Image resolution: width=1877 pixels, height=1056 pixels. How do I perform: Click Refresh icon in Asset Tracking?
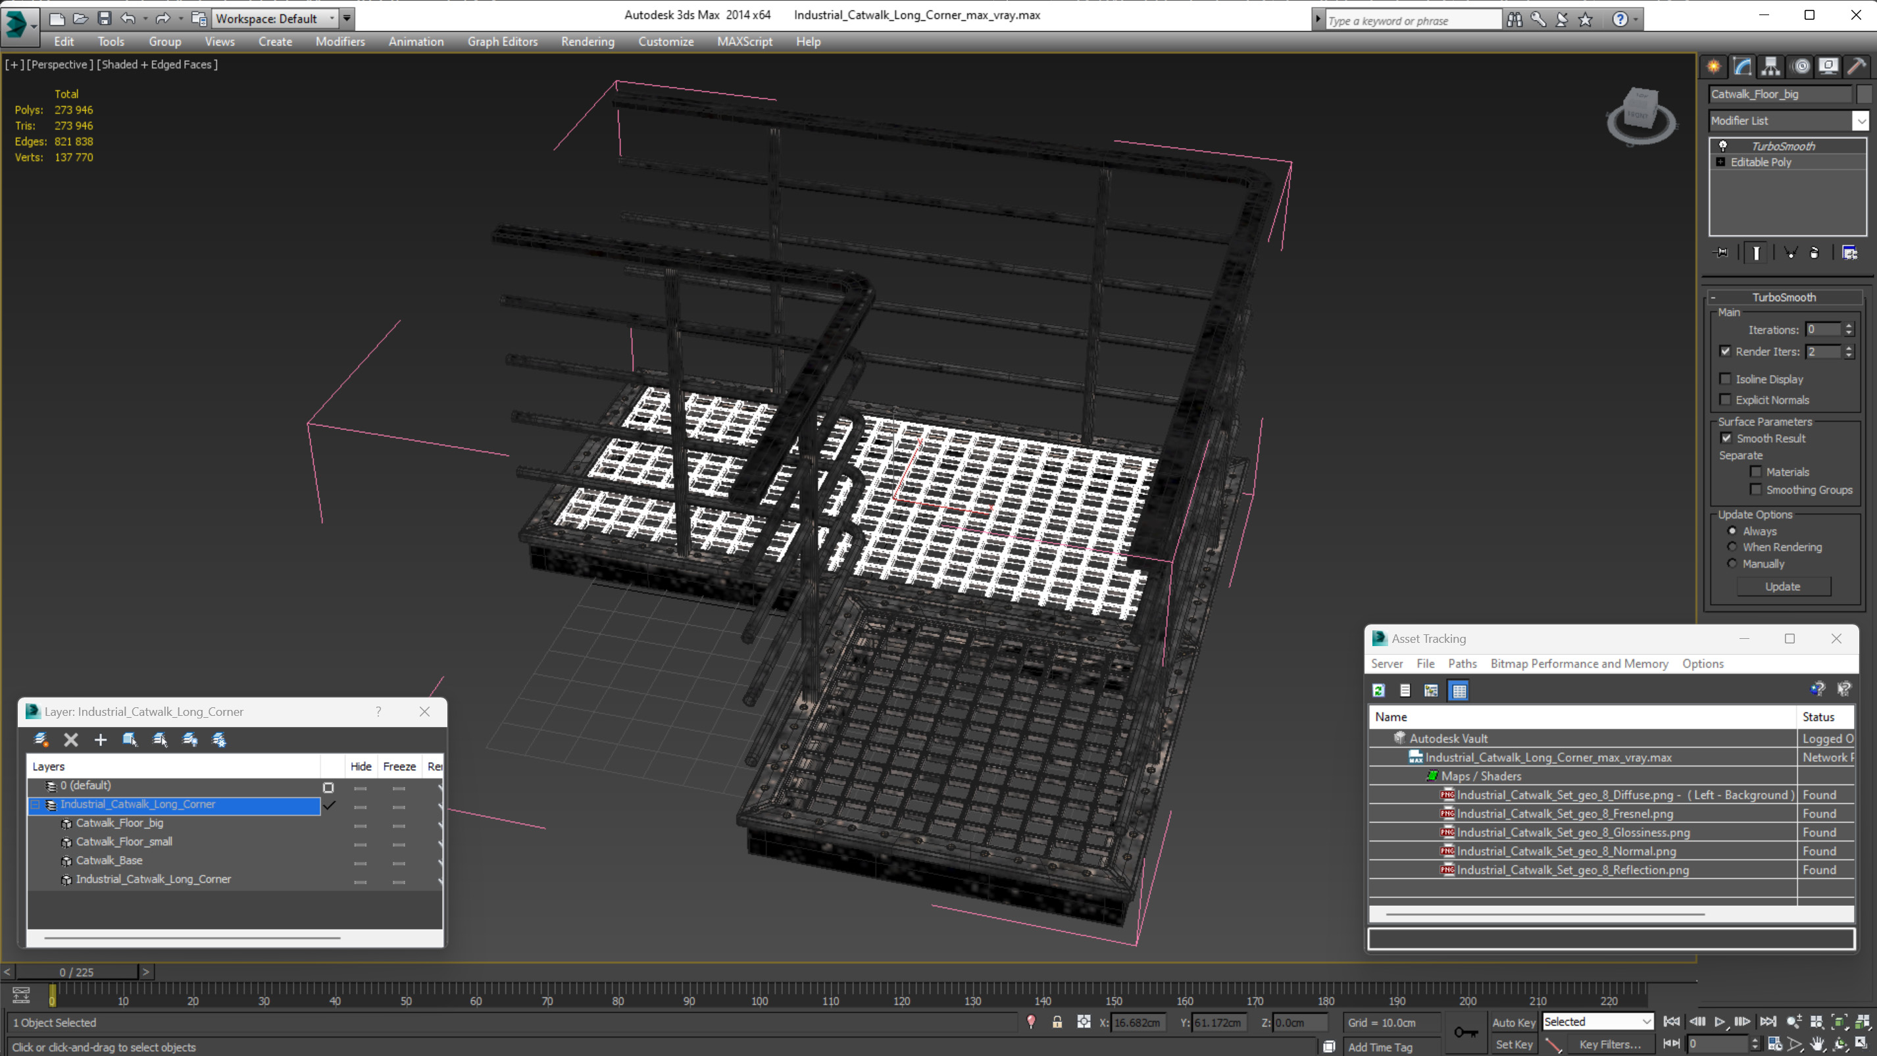(x=1378, y=690)
